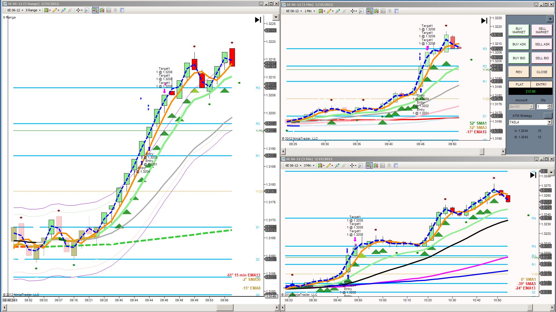
Task: Open ATM Strategy ellipsis settings button
Action: point(548,116)
